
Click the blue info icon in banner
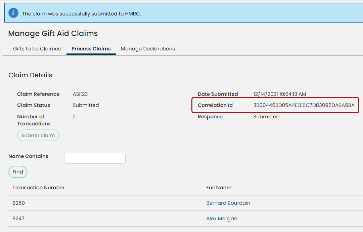pyautogui.click(x=13, y=13)
